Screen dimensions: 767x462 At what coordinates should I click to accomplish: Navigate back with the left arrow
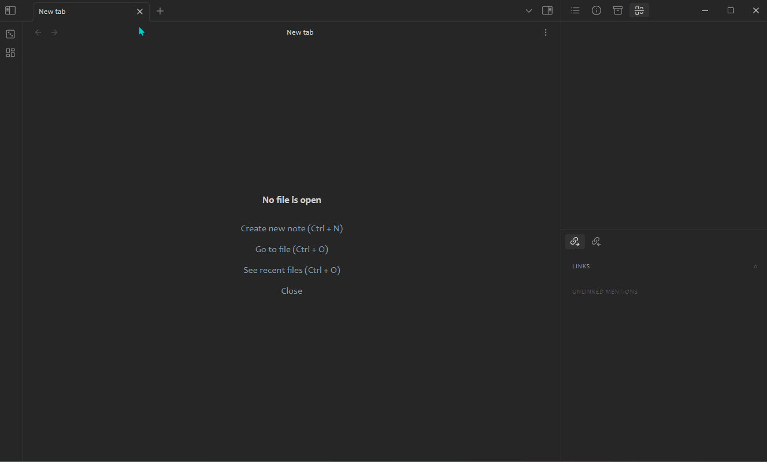[38, 32]
